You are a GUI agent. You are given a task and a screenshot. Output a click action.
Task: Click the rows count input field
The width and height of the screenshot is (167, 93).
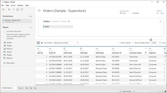pyautogui.click(x=155, y=43)
